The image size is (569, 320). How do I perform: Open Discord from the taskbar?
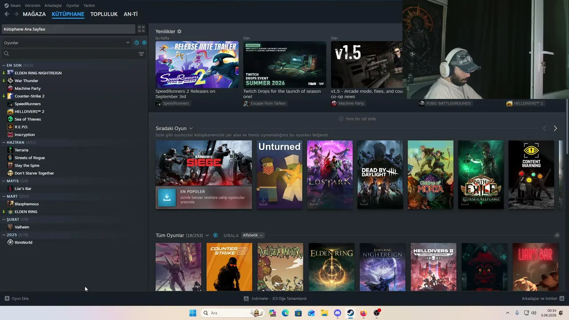pyautogui.click(x=337, y=313)
